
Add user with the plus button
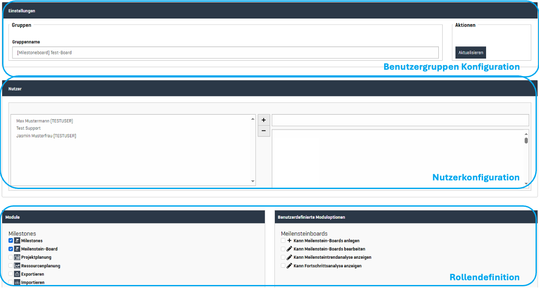(x=264, y=120)
